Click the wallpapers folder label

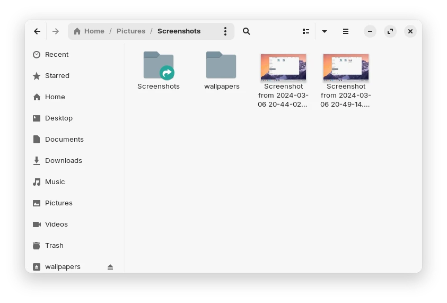point(222,86)
